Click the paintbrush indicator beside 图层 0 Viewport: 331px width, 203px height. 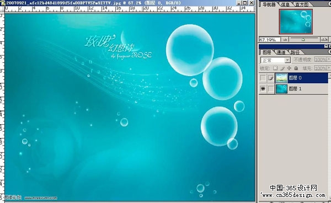pos(271,78)
